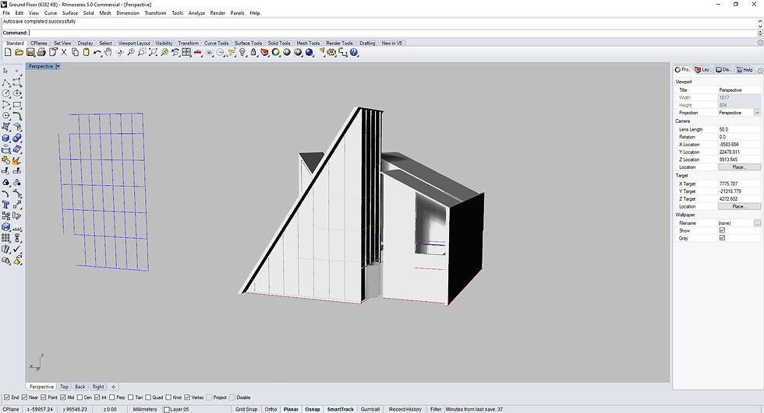Viewport: 764px width, 413px height.
Task: Toggle Record History in the status bar
Action: pyautogui.click(x=405, y=409)
